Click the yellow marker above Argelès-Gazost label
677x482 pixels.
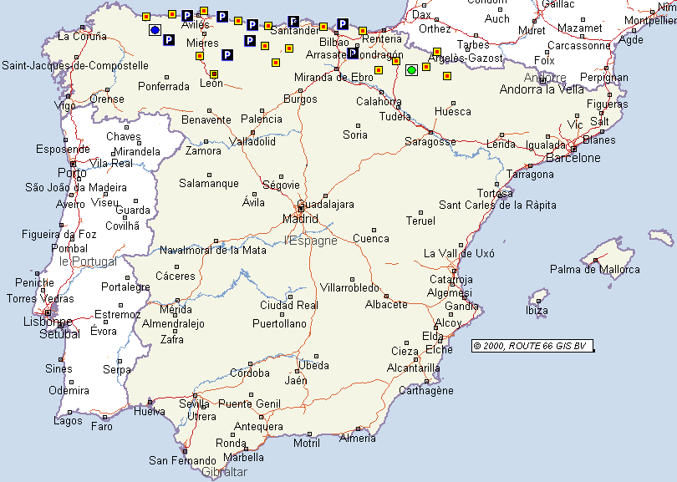coord(437,52)
